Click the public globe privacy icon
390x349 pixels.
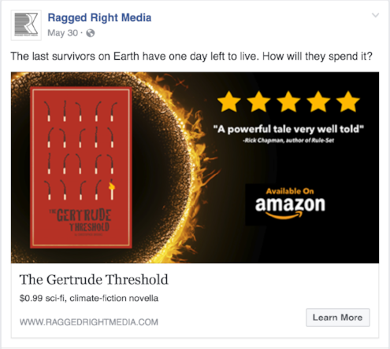[91, 33]
